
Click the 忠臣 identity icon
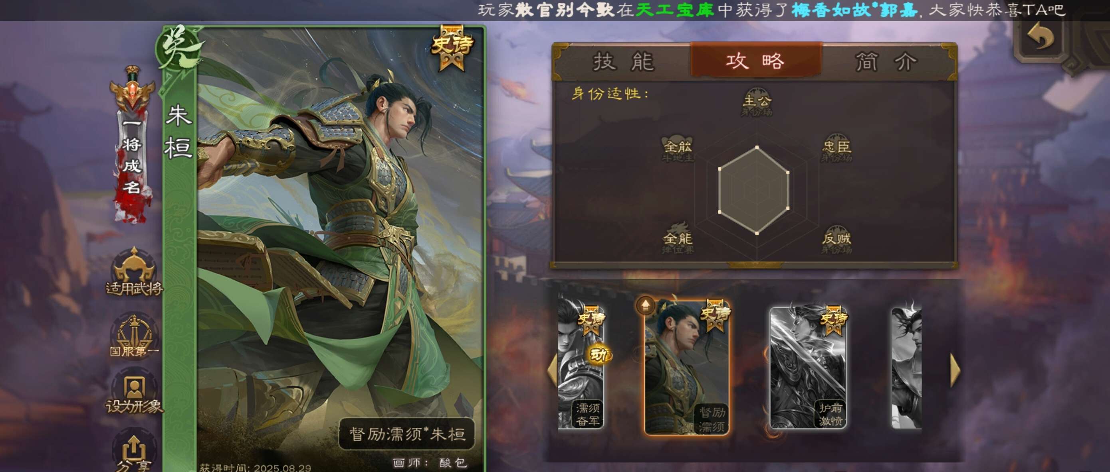coord(836,148)
